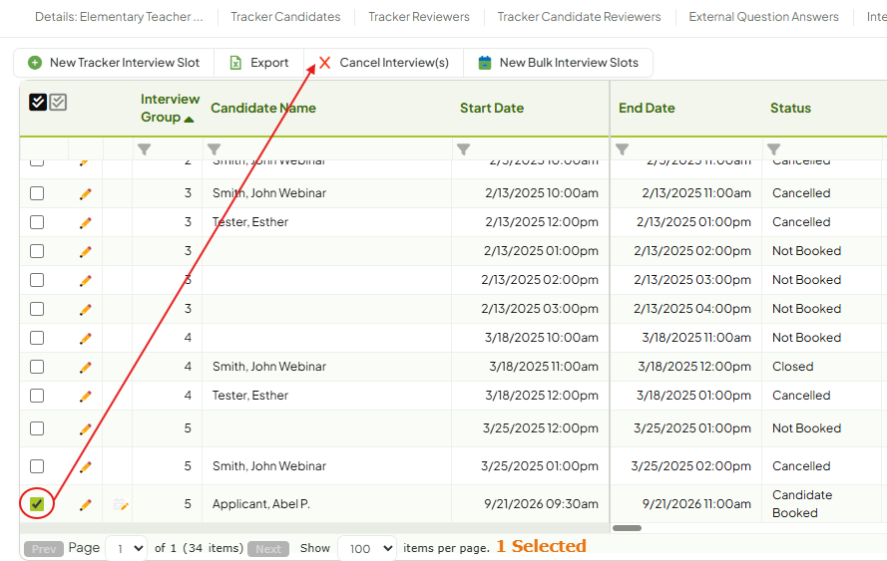Open the page number dropdown
Viewport: 887px width, 561px height.
coord(127,548)
